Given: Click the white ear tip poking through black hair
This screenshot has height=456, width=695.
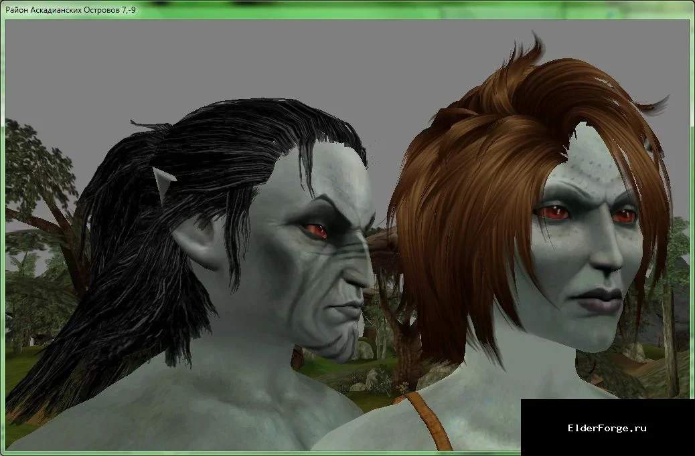Looking at the screenshot, I should click(163, 181).
